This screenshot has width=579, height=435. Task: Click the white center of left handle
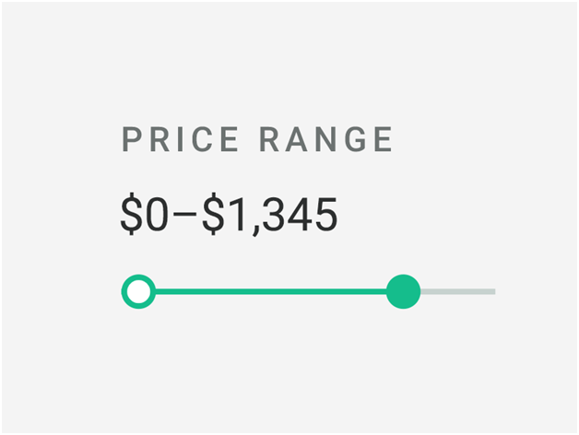click(138, 291)
